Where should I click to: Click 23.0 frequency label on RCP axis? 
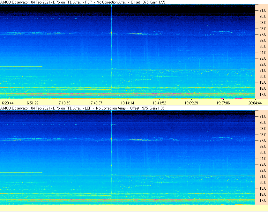[263, 58]
